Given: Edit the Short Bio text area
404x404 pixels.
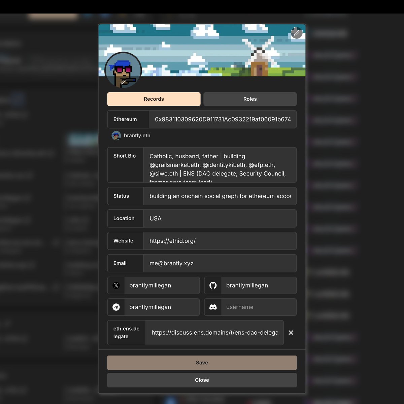Looking at the screenshot, I should tap(220, 165).
